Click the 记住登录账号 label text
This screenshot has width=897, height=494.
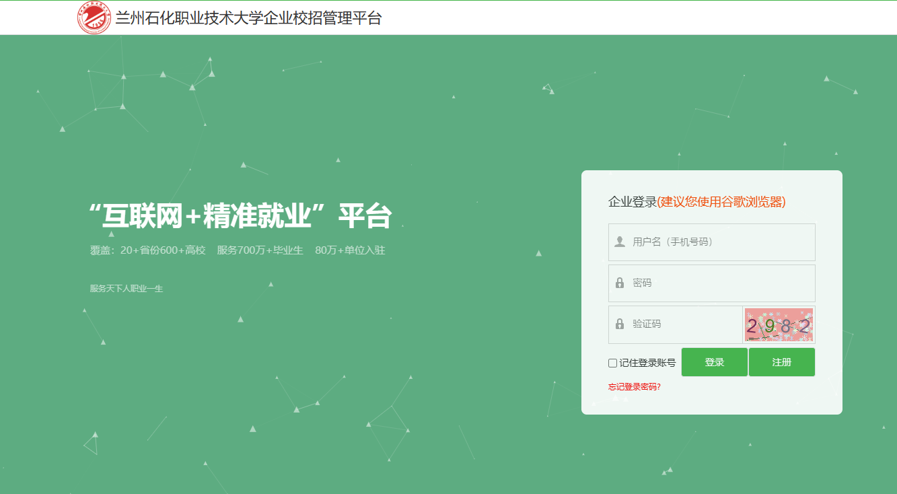click(647, 363)
